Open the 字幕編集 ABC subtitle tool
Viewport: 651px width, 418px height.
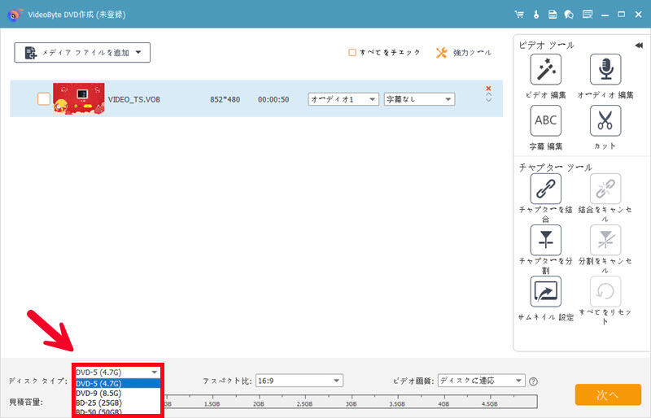tap(545, 121)
